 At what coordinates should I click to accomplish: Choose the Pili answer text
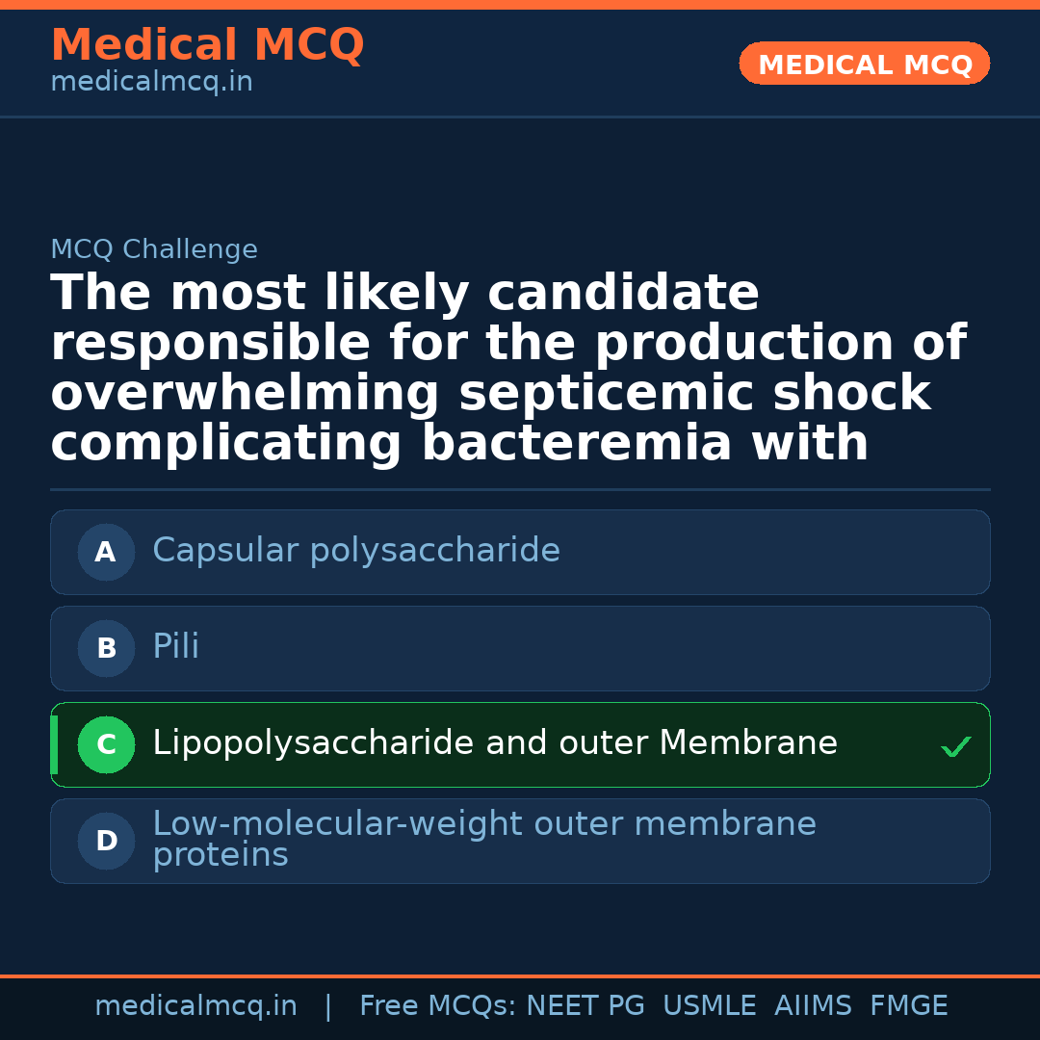tap(176, 647)
